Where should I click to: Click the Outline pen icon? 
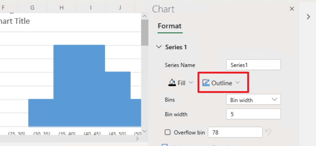(206, 83)
